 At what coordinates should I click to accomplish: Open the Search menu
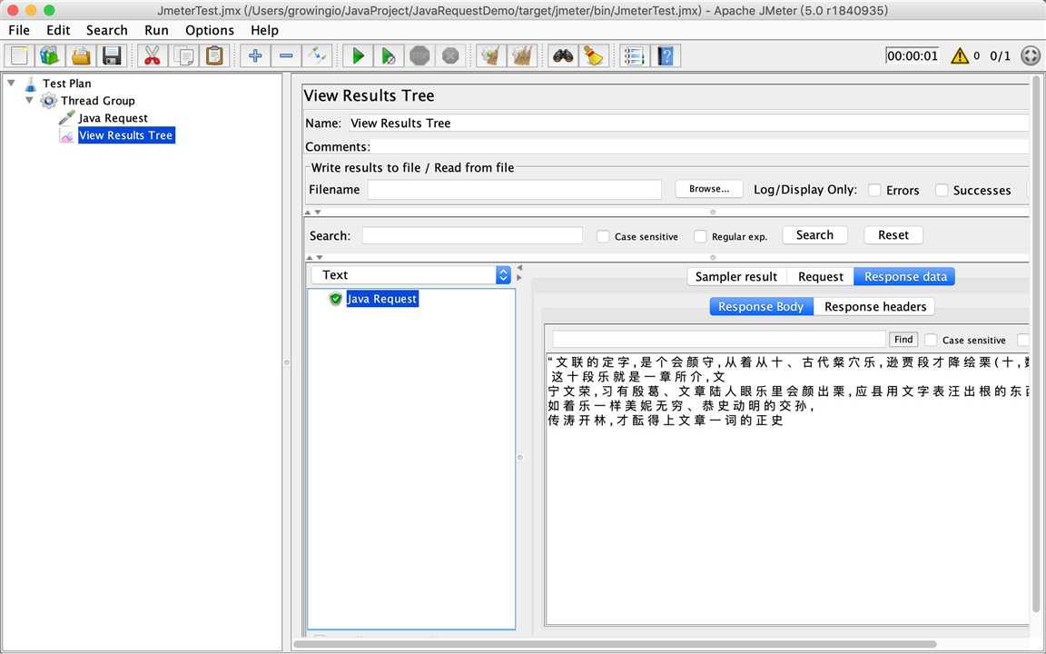(x=107, y=30)
